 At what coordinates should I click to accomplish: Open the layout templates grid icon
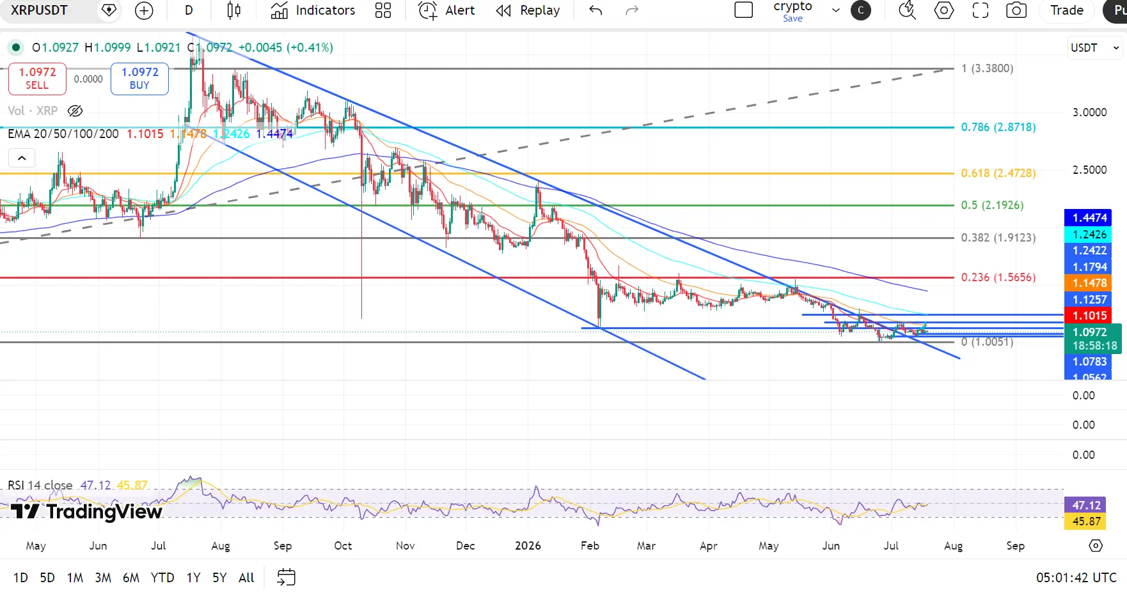coord(383,10)
